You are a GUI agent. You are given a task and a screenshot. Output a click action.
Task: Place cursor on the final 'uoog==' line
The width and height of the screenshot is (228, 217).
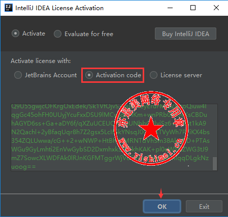pos(23,167)
